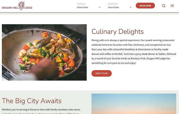The width and height of the screenshot is (179, 114).
Task: Select the Check In date field
Action: point(89,6)
